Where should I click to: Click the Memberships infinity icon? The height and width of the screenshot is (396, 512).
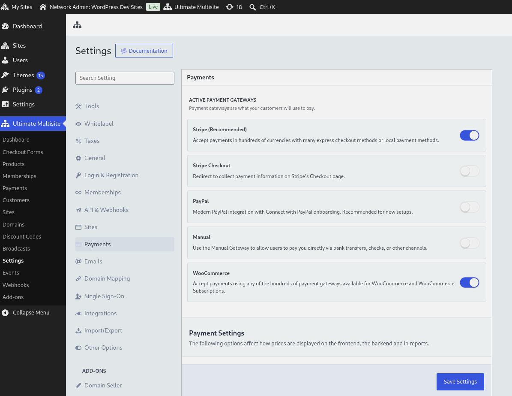coord(78,192)
